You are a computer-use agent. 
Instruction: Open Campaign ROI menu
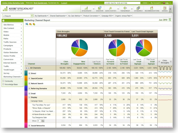[107, 16]
